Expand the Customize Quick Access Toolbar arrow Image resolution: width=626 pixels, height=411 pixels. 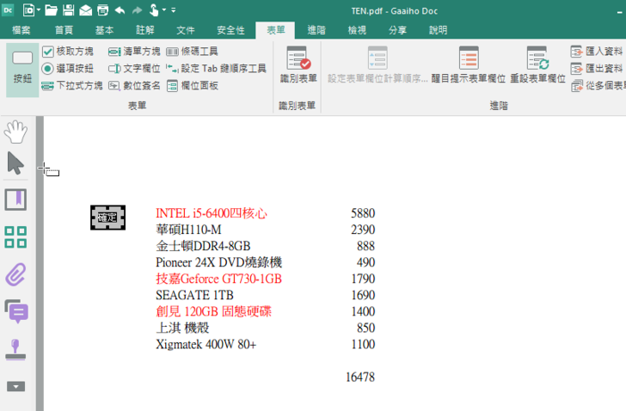[174, 10]
